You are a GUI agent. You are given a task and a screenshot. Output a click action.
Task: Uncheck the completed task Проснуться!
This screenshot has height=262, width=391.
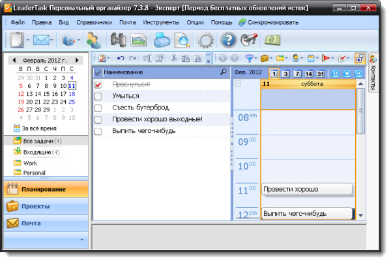coord(98,85)
